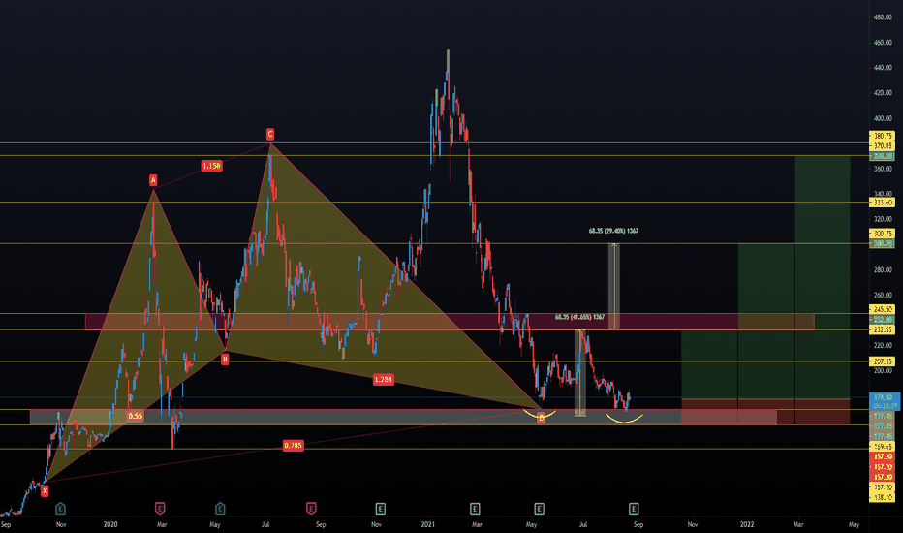
Task: Click the 1.158 ratio label
Action: 211,166
